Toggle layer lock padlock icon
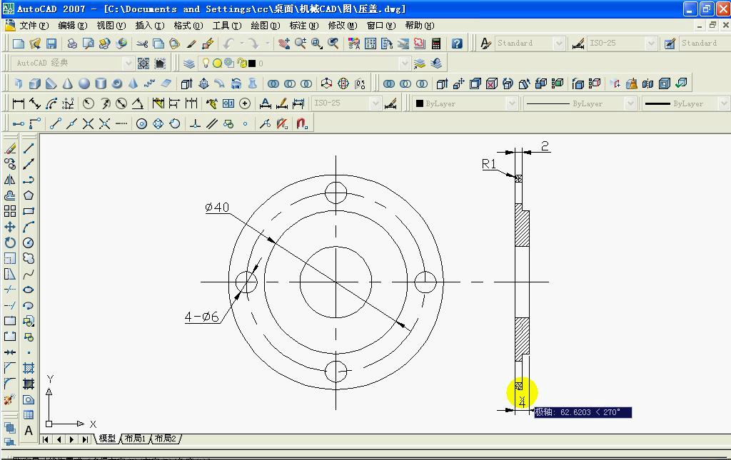Viewport: 731px width, 460px height. tap(241, 63)
